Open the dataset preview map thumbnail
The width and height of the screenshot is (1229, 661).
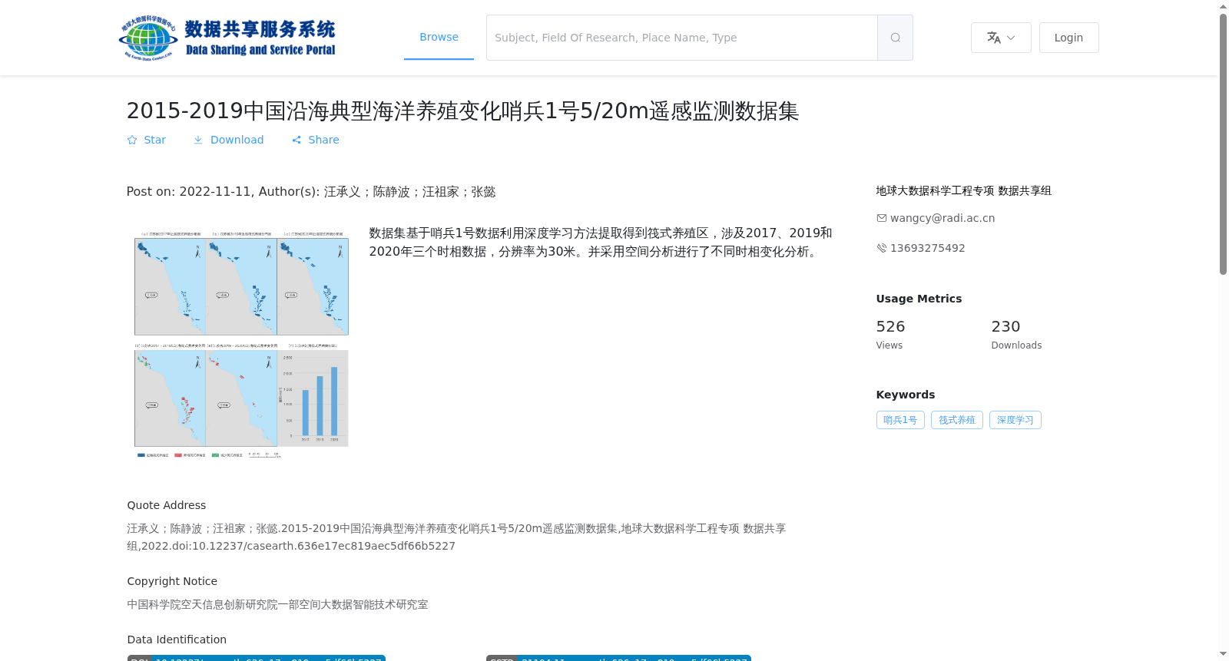241,344
